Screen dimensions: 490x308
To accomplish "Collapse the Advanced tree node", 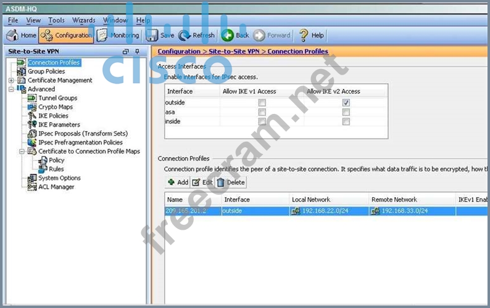I will (11, 89).
